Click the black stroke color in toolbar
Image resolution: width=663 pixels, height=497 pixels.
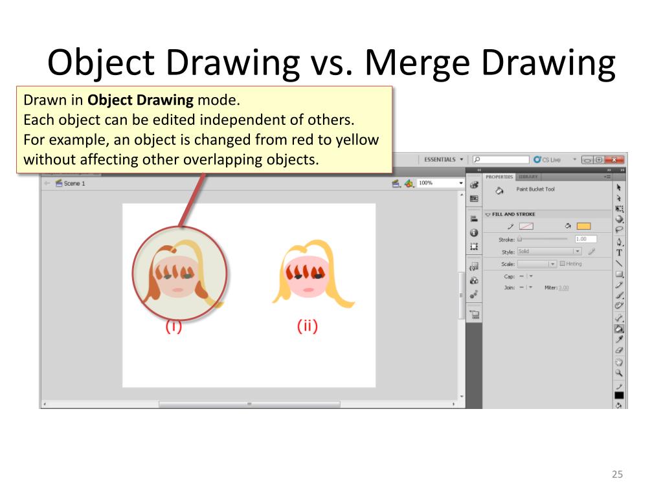[619, 395]
